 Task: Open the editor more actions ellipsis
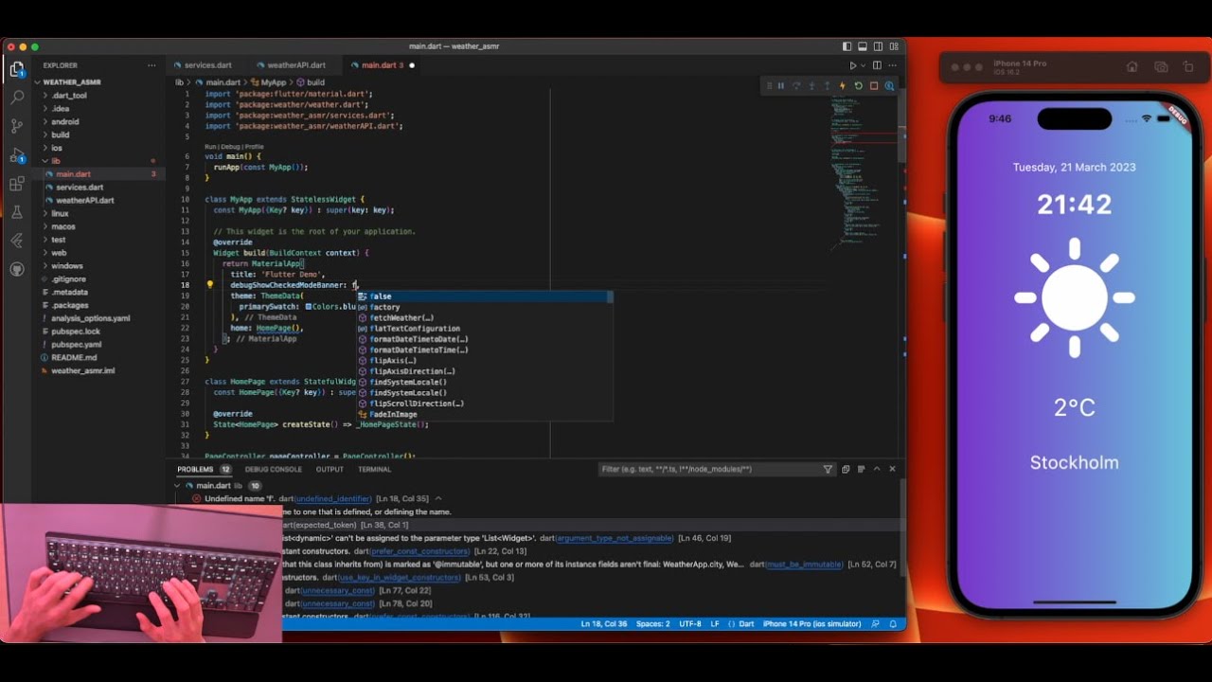[892, 65]
